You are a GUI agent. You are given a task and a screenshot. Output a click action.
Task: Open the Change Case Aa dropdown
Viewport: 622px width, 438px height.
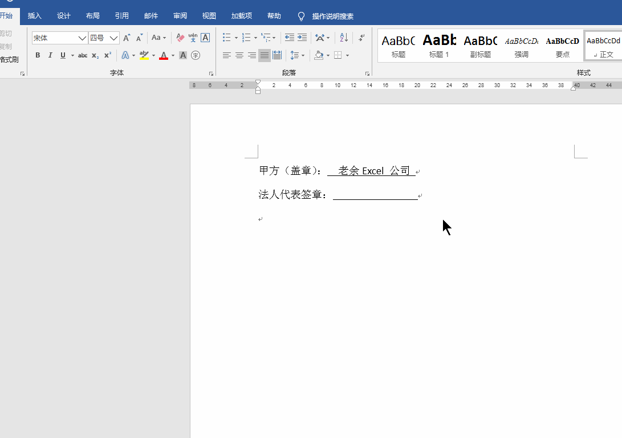(158, 38)
